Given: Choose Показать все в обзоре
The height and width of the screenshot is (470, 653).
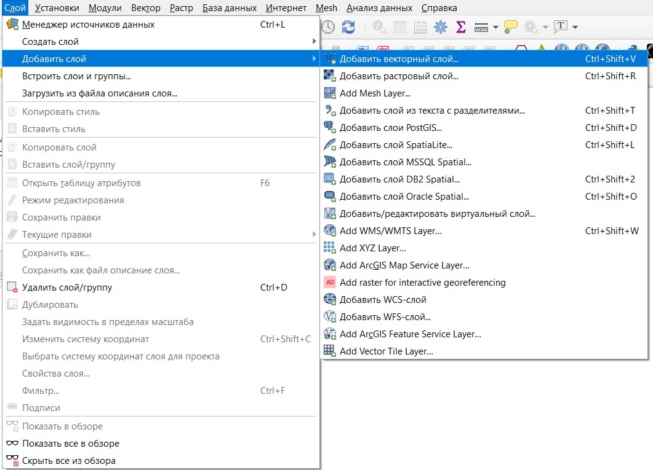Looking at the screenshot, I should [161, 444].
